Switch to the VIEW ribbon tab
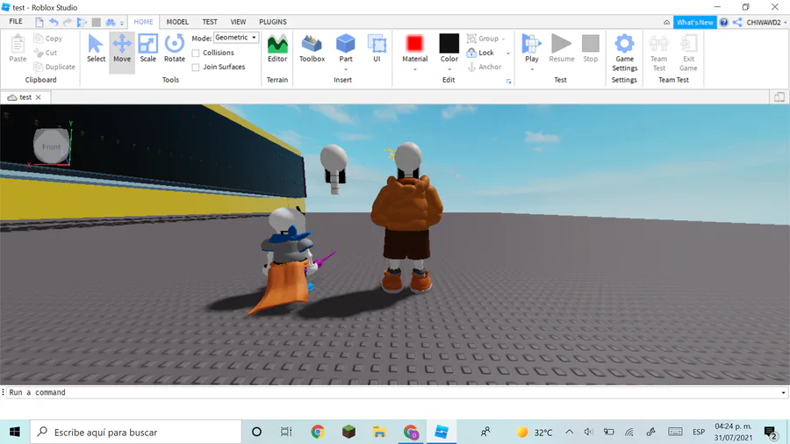 [238, 22]
